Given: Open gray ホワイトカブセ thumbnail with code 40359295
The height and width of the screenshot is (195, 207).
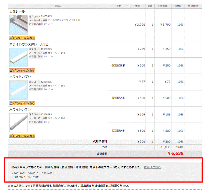Looking at the screenshot, I should [19, 123].
